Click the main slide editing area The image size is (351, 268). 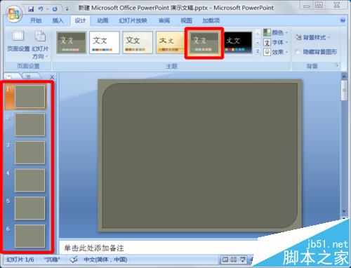tap(199, 155)
